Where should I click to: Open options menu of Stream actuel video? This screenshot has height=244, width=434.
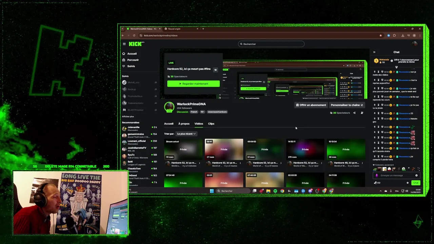(199, 163)
